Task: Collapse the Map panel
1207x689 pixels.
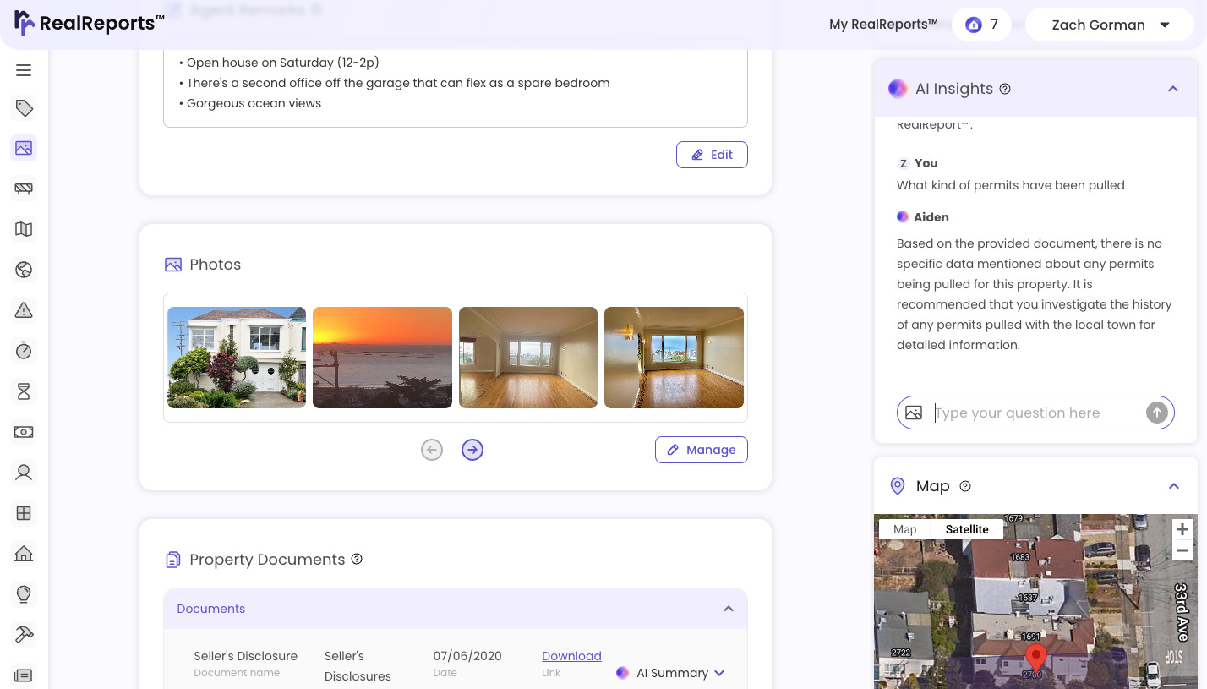Action: coord(1173,486)
